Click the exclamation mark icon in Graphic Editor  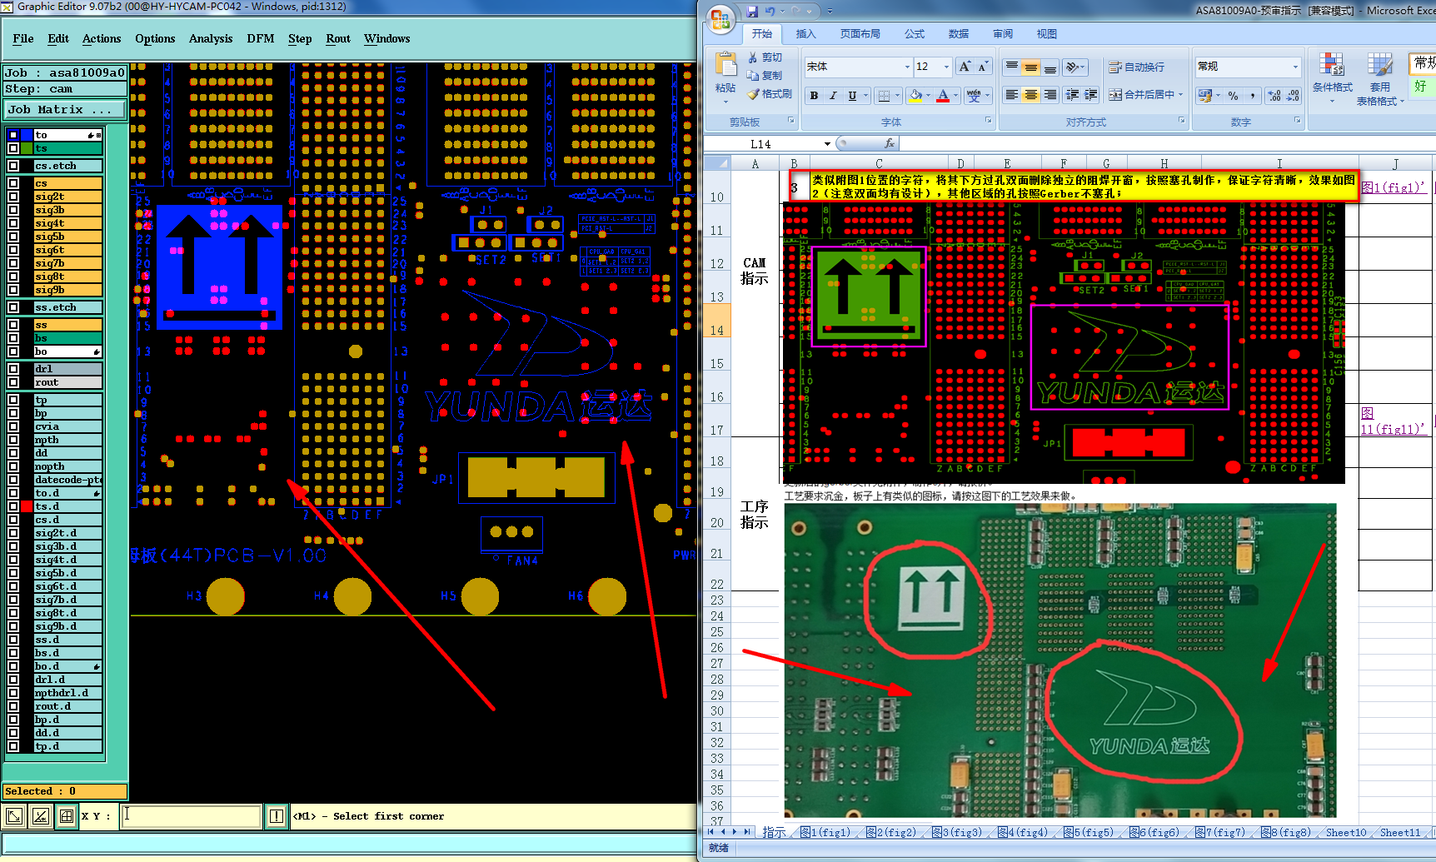pos(277,816)
